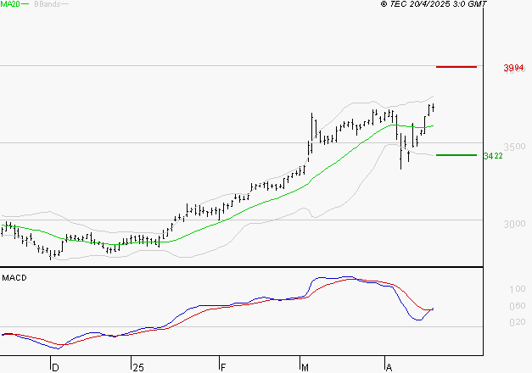532x373 pixels.
Task: Click the 3500 price axis label
Action: 514,147
